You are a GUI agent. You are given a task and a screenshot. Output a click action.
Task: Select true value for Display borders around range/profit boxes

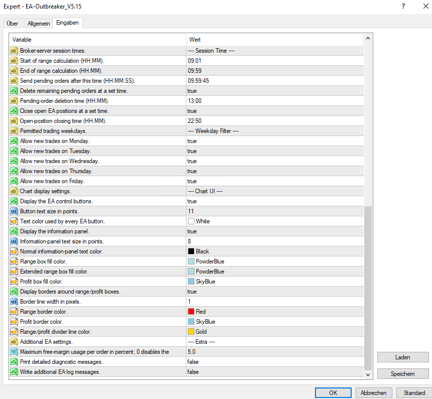click(x=192, y=292)
